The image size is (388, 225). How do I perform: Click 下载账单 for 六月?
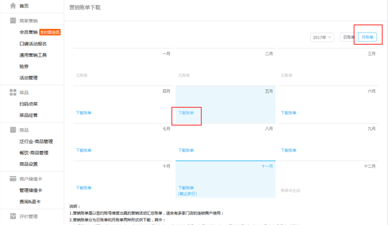pos(288,113)
